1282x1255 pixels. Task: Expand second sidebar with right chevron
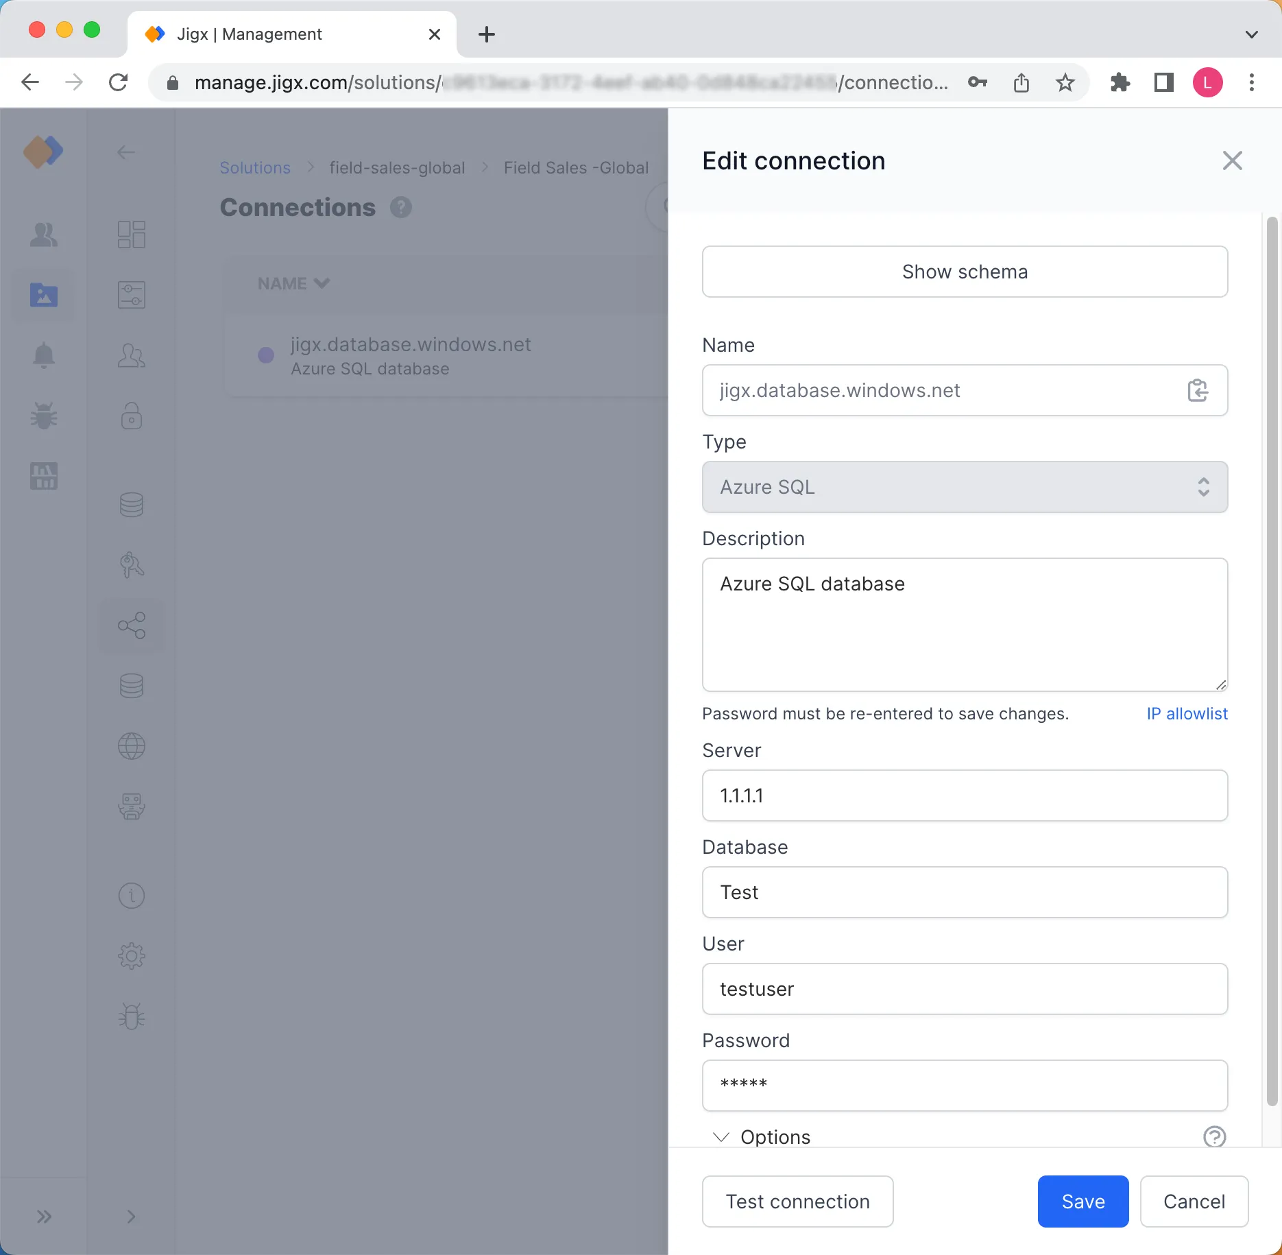click(x=132, y=1217)
